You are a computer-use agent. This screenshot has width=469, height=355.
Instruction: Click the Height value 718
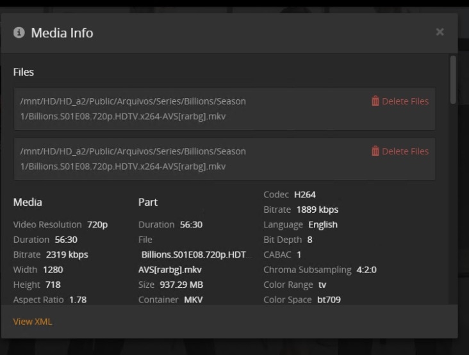(53, 285)
